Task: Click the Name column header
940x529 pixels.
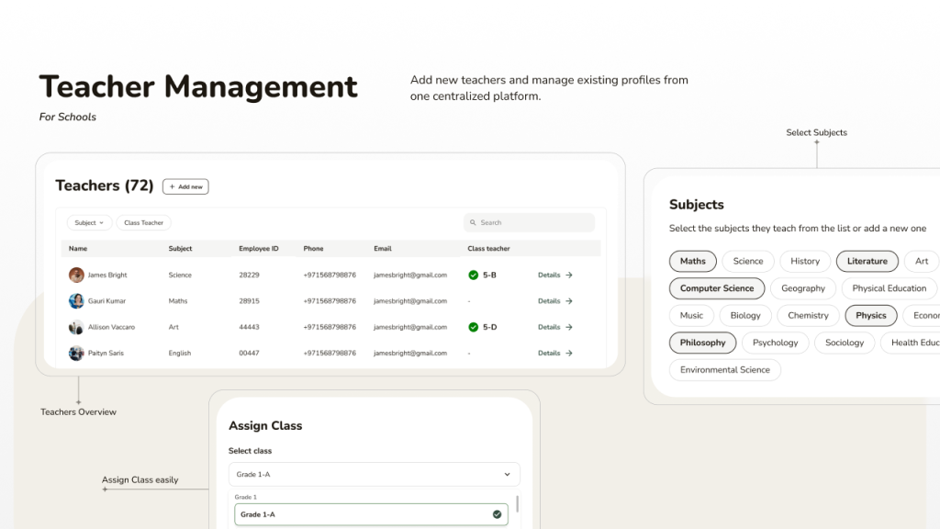Action: point(78,248)
